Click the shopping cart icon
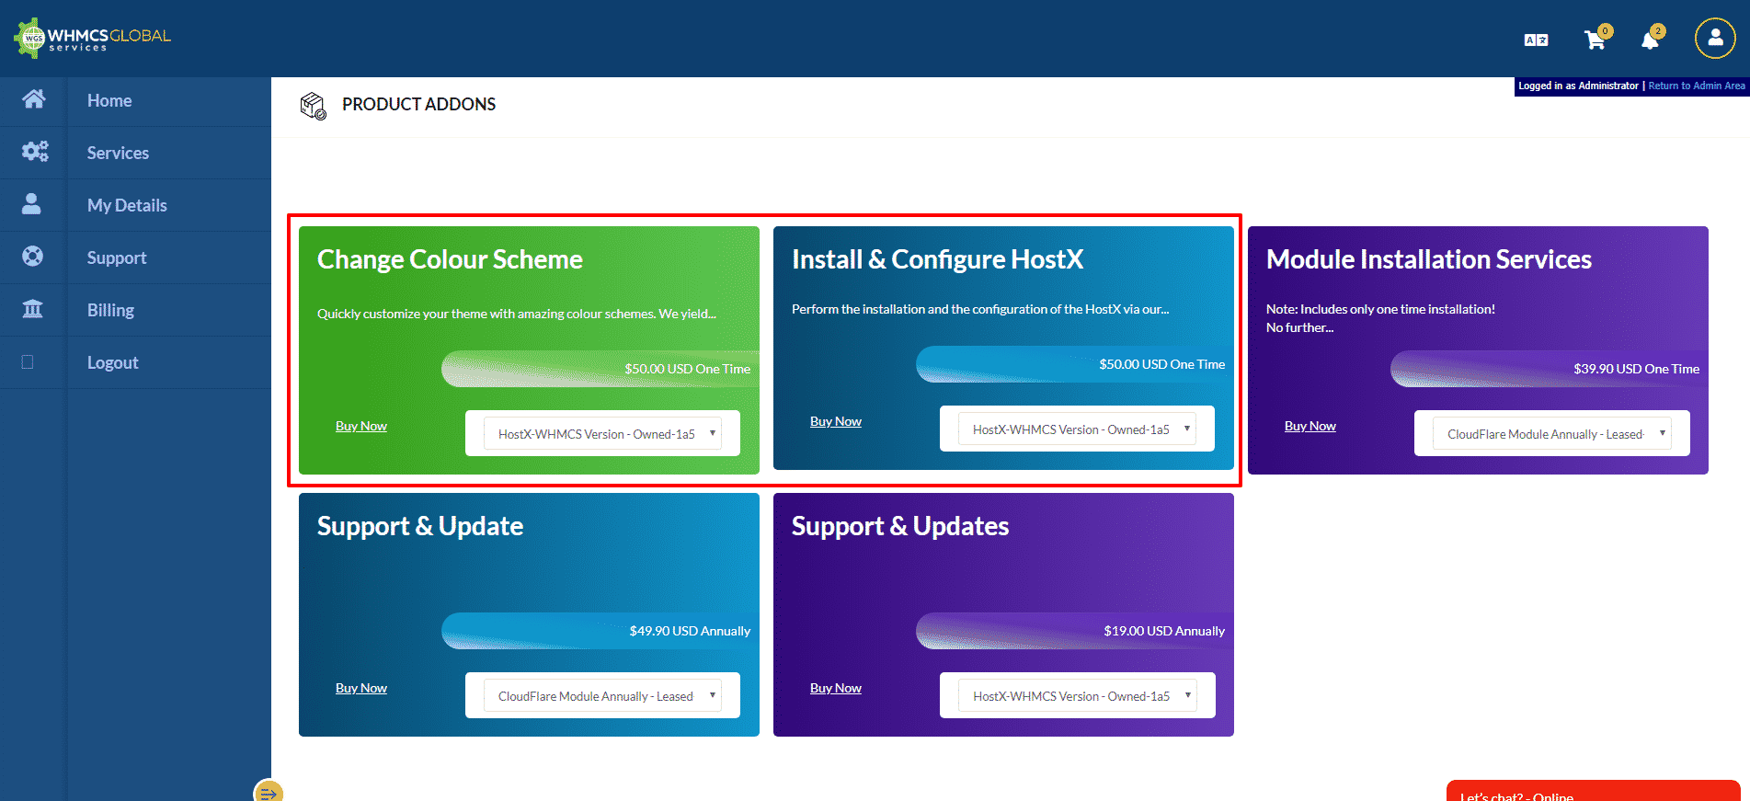 tap(1595, 40)
